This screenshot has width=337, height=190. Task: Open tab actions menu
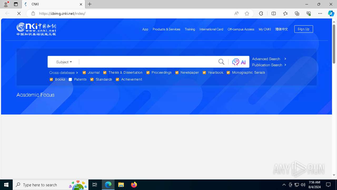pyautogui.click(x=16, y=4)
